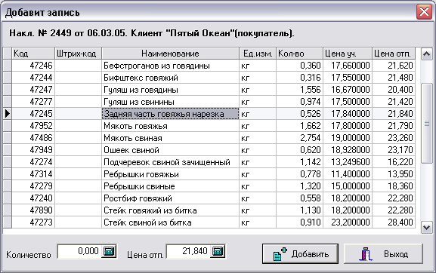Click selling price cell 28,400

[394, 222]
